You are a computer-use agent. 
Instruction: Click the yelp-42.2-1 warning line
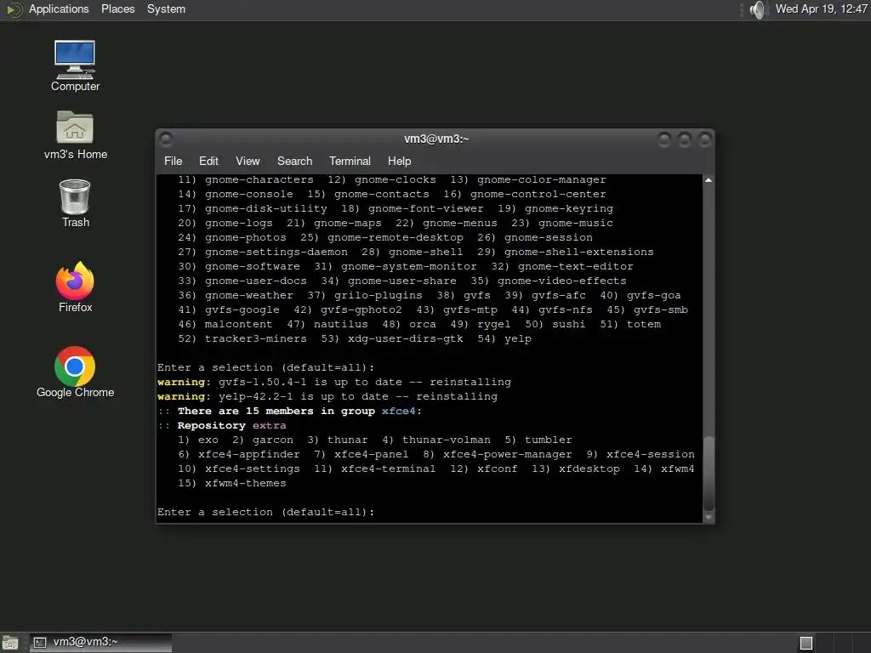click(x=327, y=396)
